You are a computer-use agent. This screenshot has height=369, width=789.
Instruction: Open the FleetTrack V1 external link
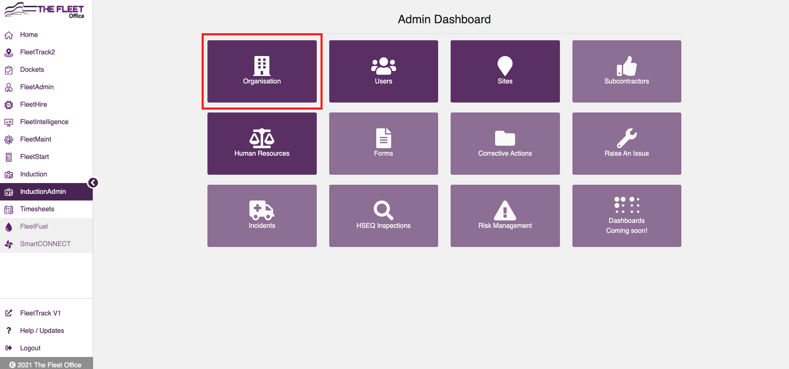(46, 313)
